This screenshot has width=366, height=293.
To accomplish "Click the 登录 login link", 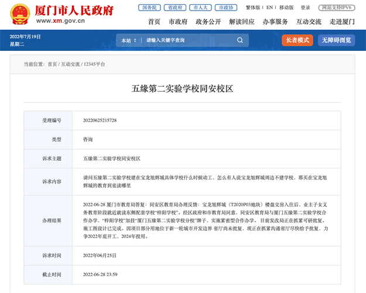I will pos(305,8).
